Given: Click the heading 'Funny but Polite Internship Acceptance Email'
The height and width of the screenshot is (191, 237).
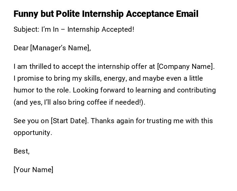Looking at the screenshot, I should 106,14.
